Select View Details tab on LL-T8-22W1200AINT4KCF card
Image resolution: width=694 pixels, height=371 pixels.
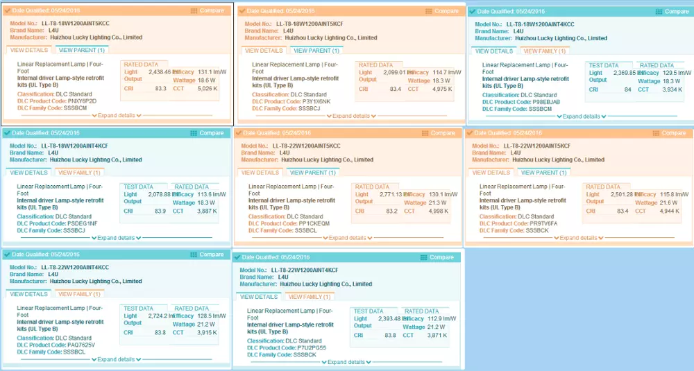point(258,297)
